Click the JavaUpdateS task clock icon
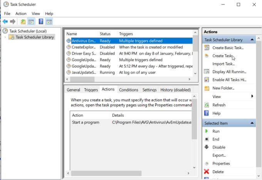 69,72
